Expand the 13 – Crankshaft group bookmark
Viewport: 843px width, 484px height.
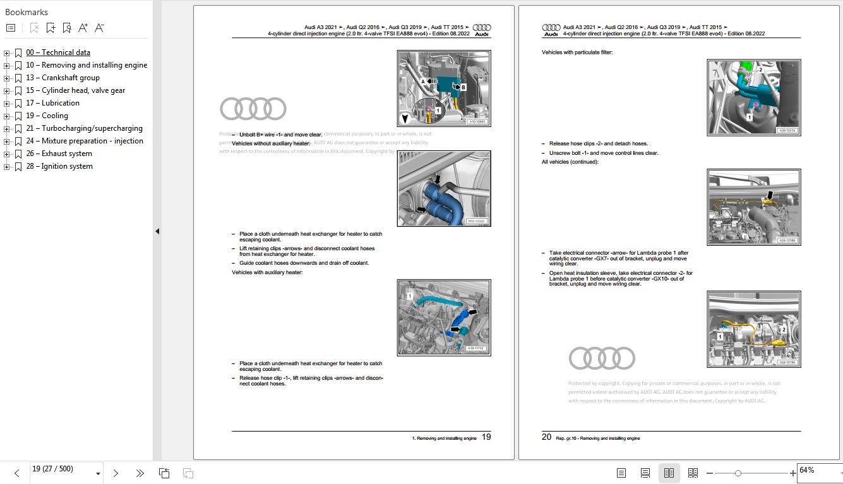coord(7,78)
